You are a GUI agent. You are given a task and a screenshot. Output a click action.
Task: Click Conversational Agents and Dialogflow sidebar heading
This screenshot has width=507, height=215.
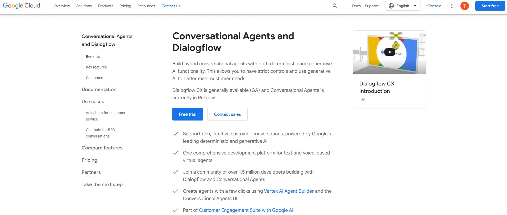pos(107,40)
